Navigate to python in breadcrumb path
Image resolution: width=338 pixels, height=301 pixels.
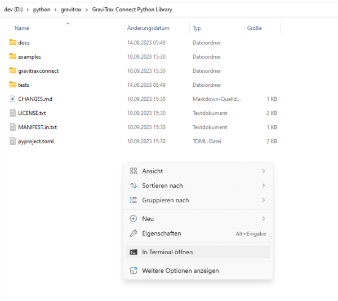click(x=42, y=10)
